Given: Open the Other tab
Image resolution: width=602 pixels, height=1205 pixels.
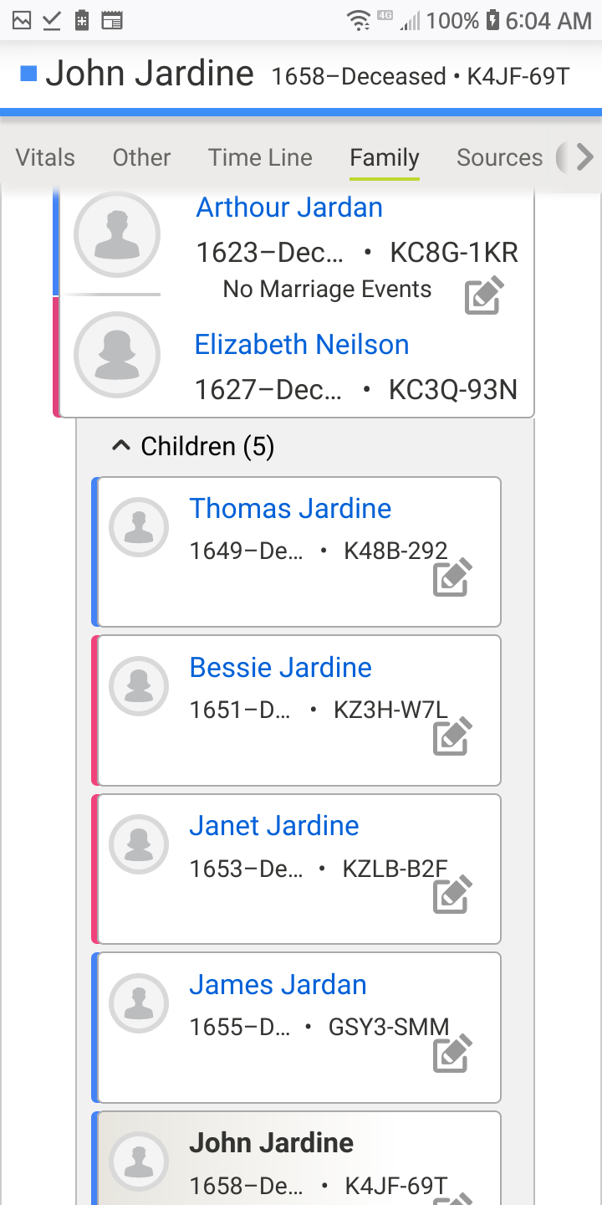Looking at the screenshot, I should coord(141,157).
